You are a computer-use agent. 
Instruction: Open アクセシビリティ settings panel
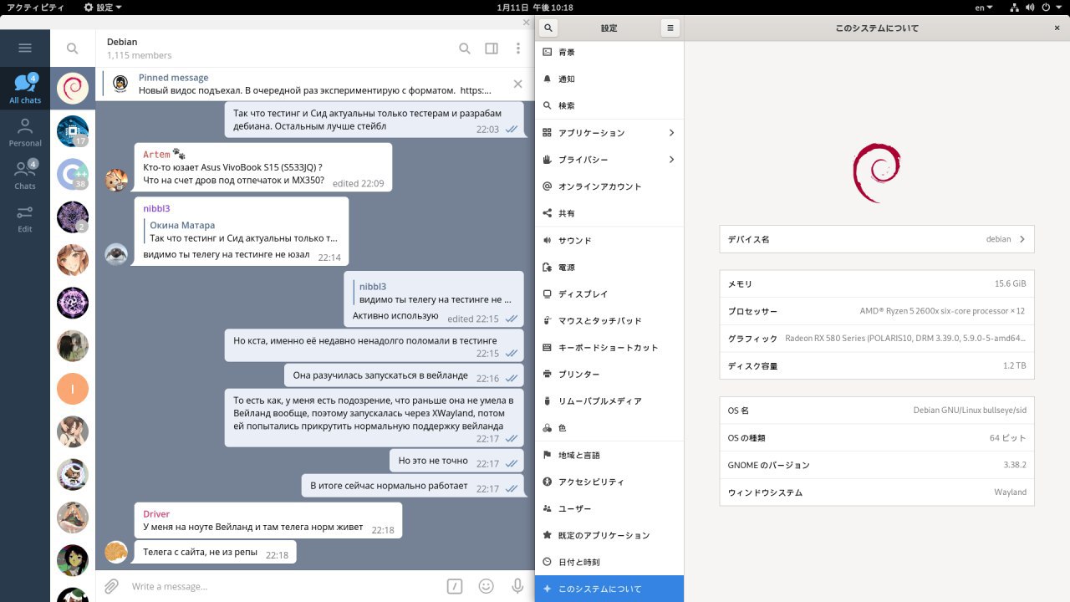point(609,482)
